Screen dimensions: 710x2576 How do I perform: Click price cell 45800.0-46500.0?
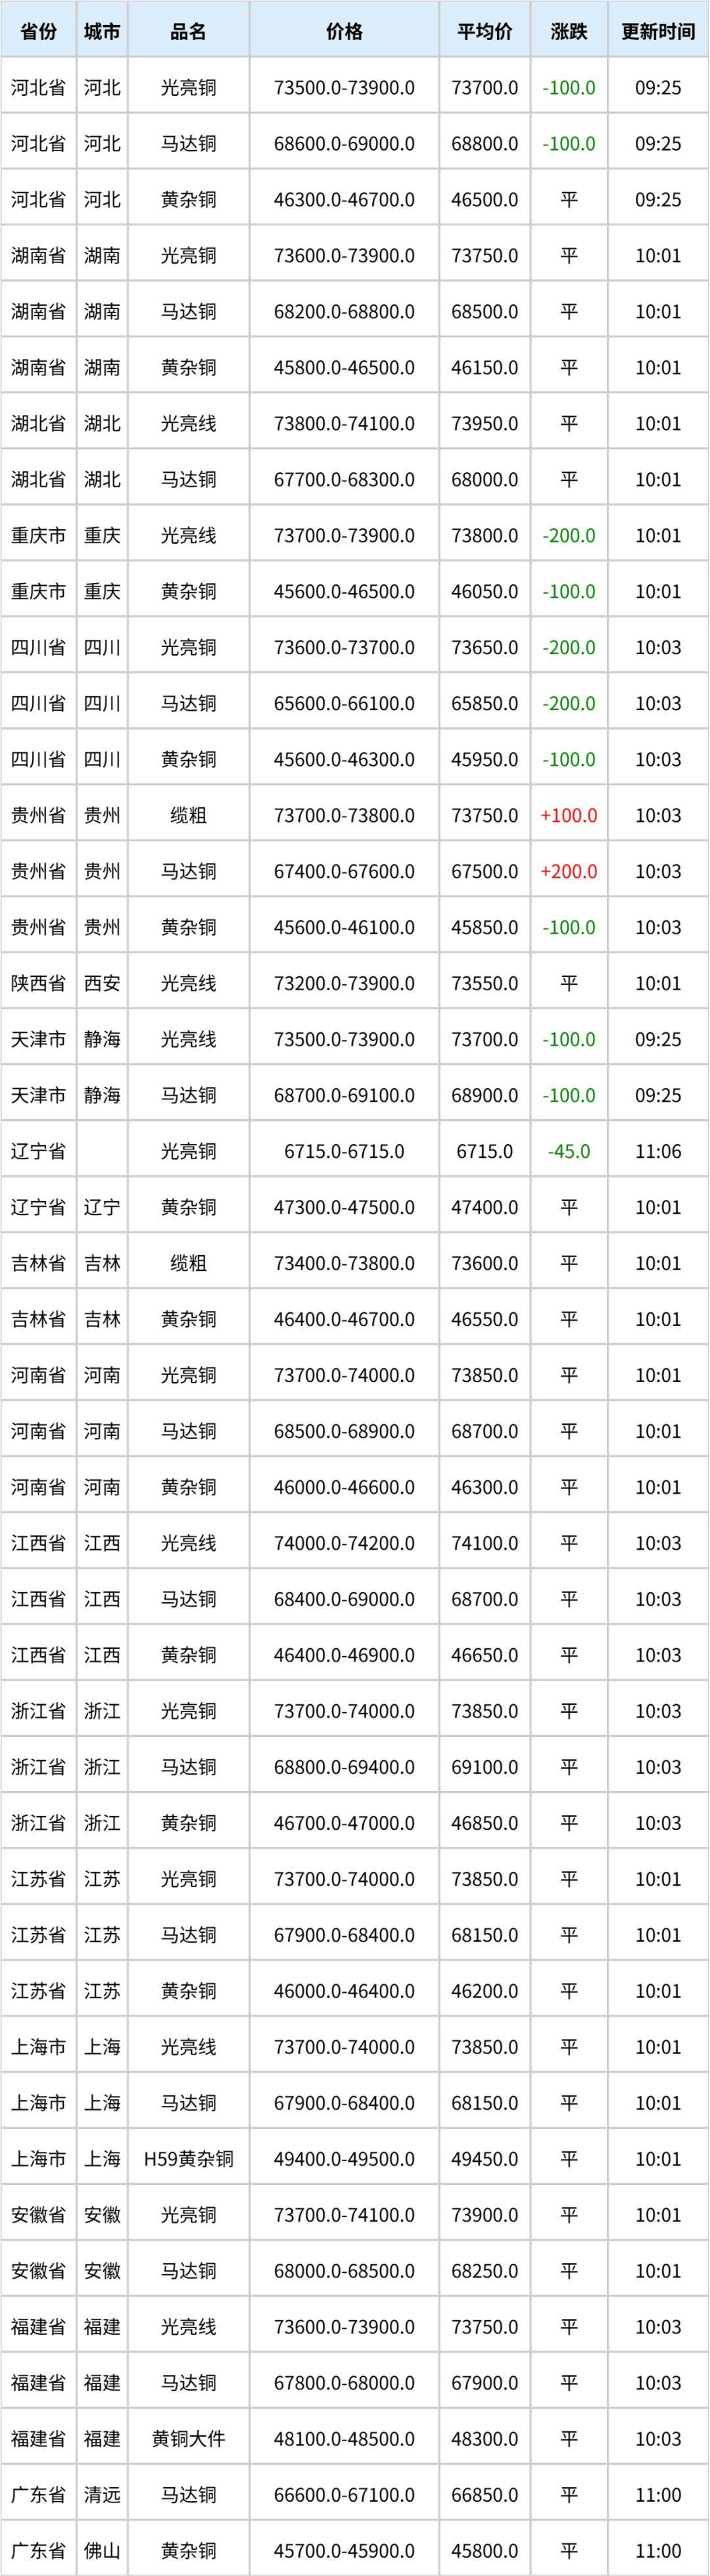(344, 368)
